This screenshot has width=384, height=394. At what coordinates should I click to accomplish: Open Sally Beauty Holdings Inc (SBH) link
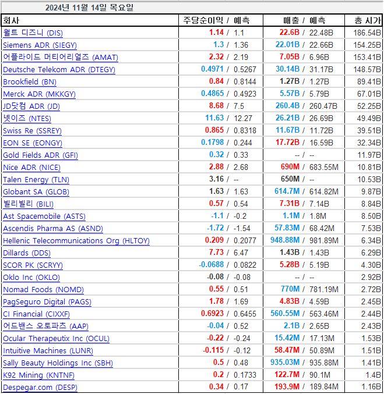58,363
